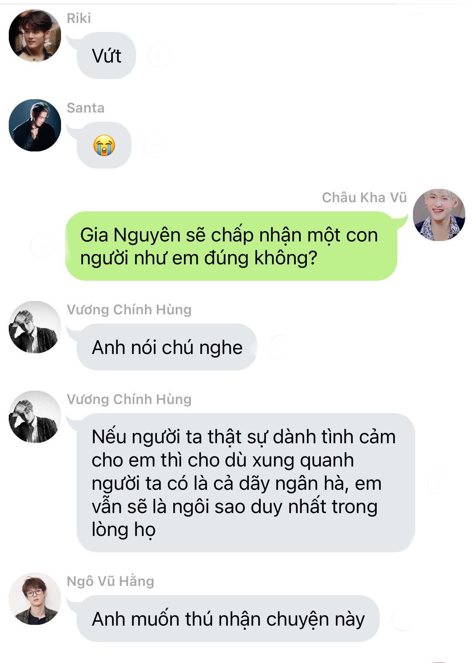Tap Vương Chính Hùng's avatar beside the long message
Viewport: 474px width, 663px height.
[35, 417]
